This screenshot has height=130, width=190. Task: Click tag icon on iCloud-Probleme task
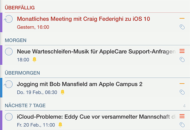click(182, 125)
